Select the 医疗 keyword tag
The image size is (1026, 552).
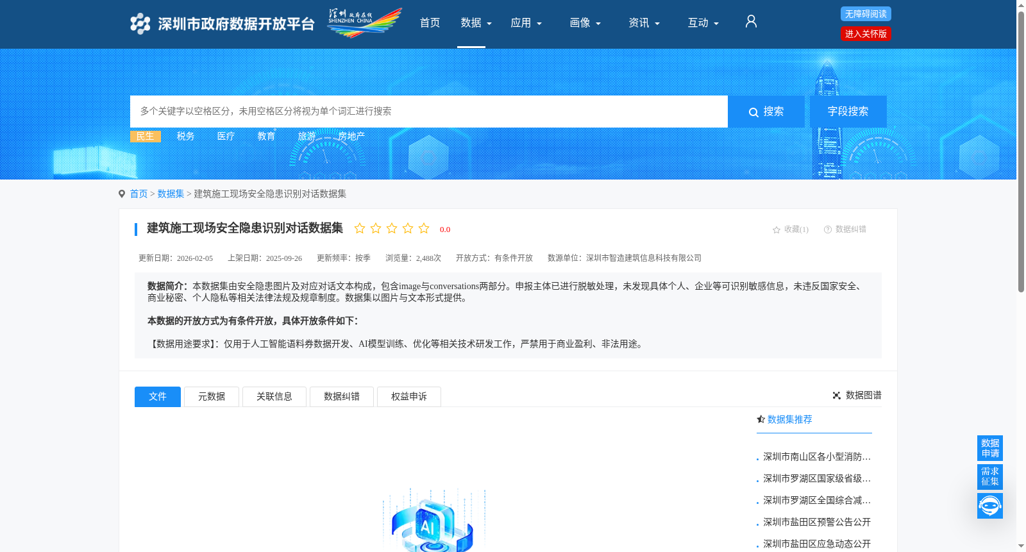pos(226,137)
